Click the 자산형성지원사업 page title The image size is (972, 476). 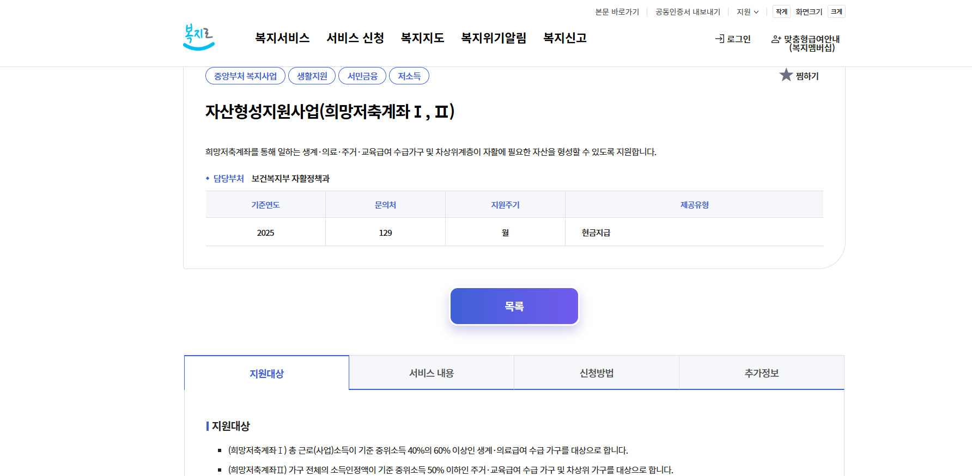[x=330, y=112]
